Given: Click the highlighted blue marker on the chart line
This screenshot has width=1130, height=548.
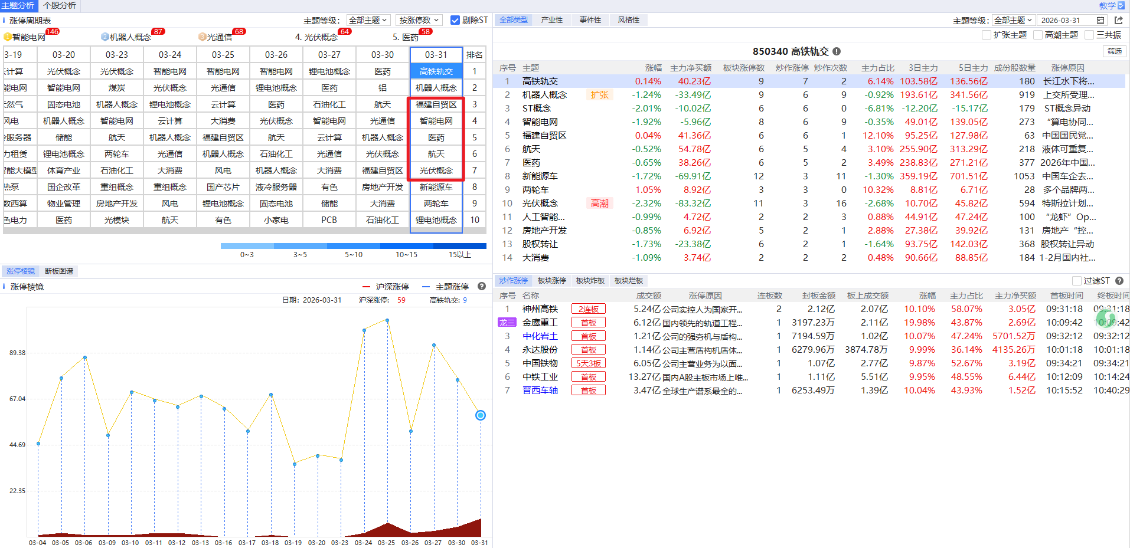Looking at the screenshot, I should click(481, 415).
